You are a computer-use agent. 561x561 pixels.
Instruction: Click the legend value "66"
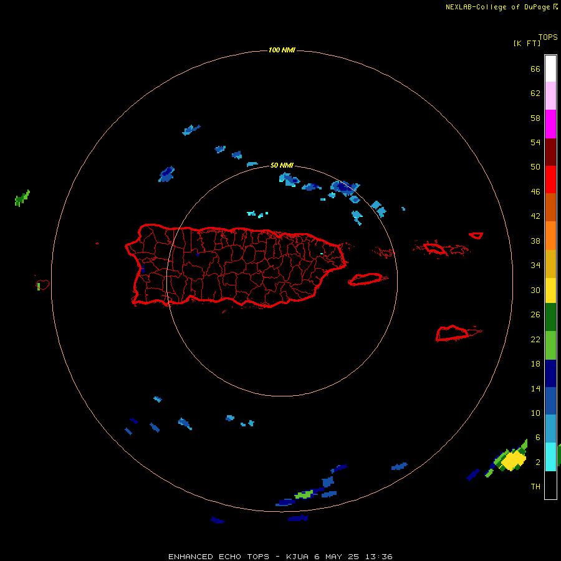(x=535, y=69)
